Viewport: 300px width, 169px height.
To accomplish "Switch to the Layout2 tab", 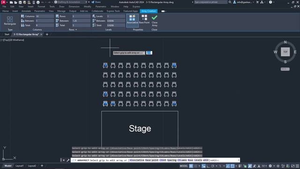I will point(32,166).
